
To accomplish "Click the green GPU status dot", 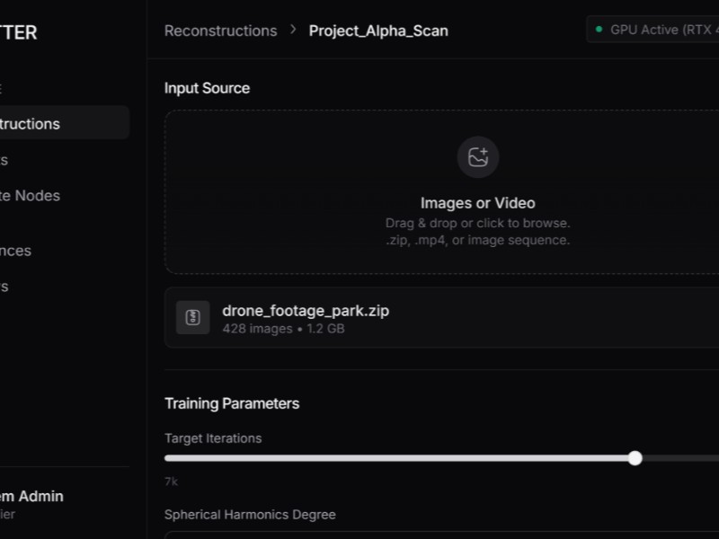I will 599,30.
